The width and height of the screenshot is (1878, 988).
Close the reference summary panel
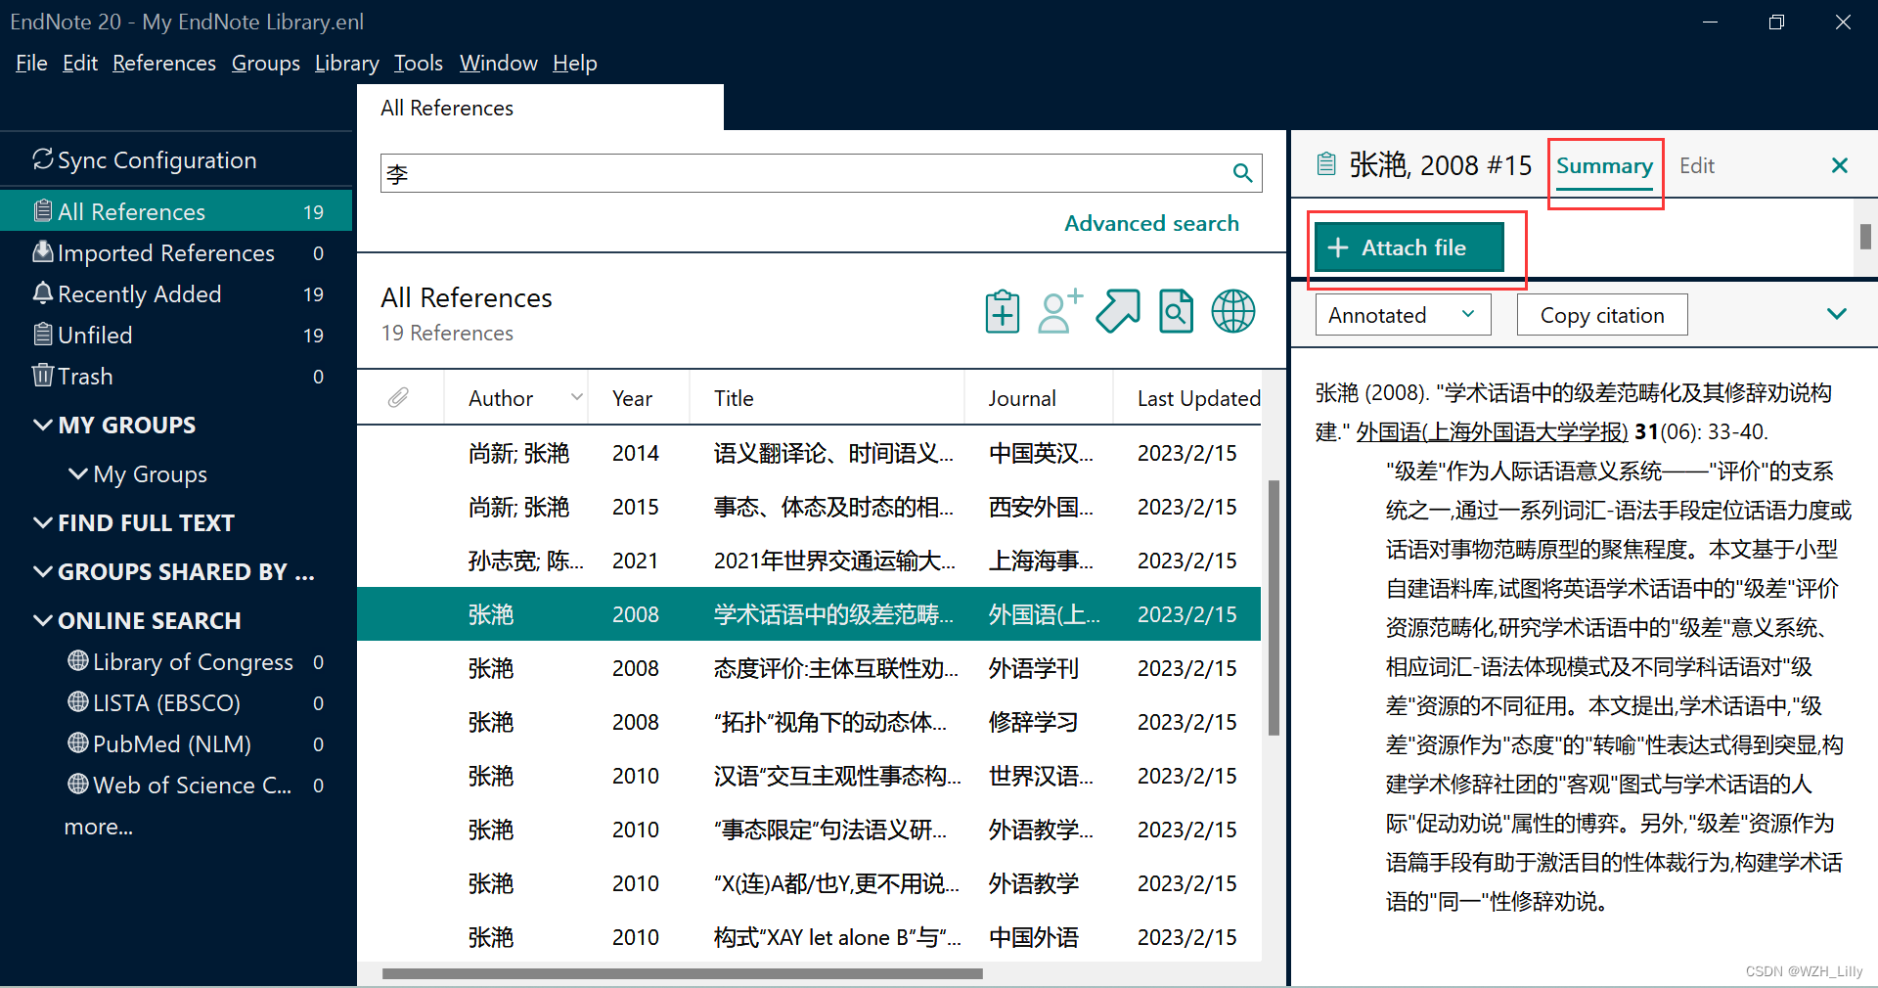tap(1839, 165)
